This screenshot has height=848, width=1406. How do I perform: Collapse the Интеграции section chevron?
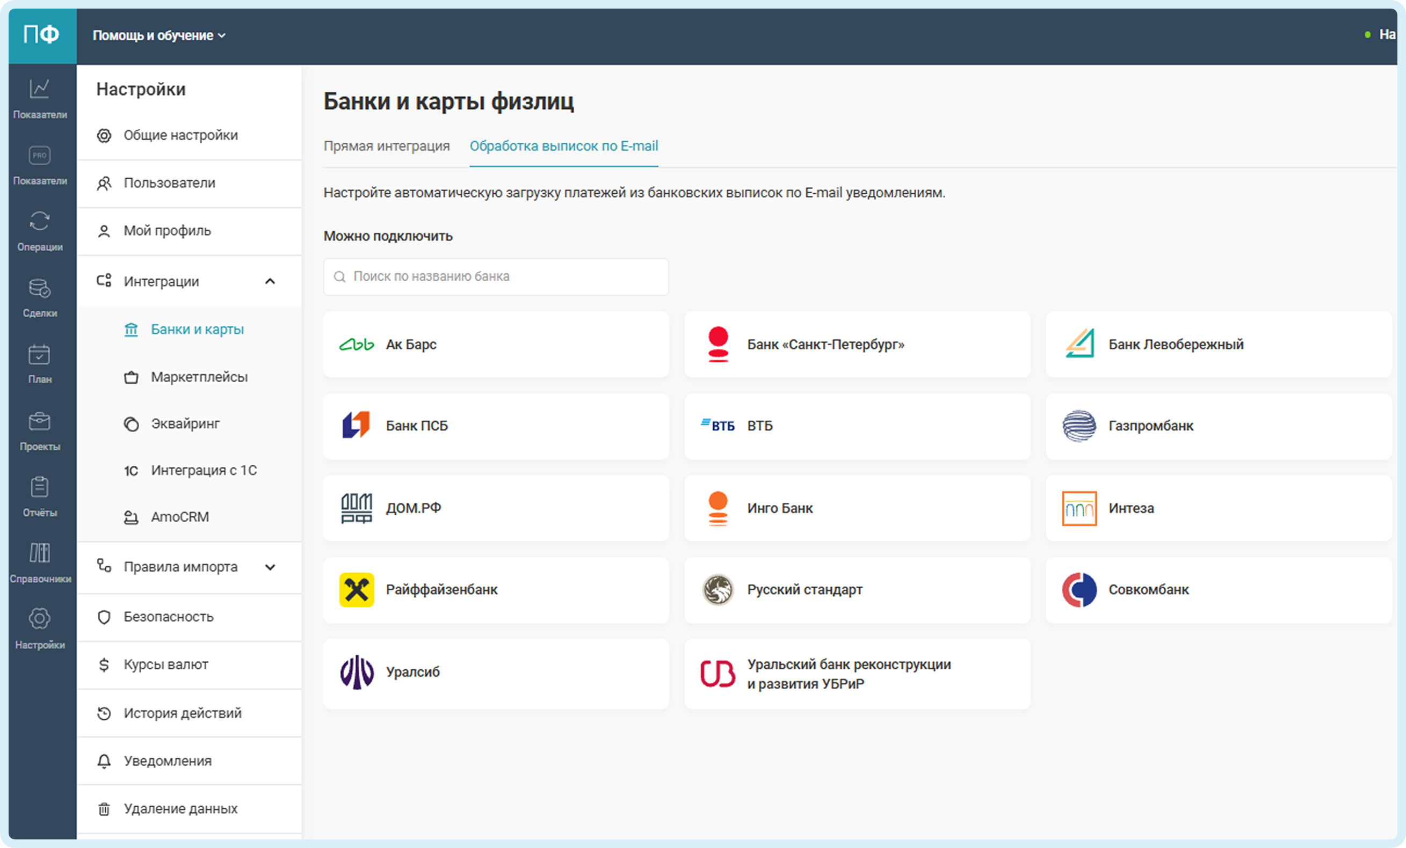(x=270, y=281)
